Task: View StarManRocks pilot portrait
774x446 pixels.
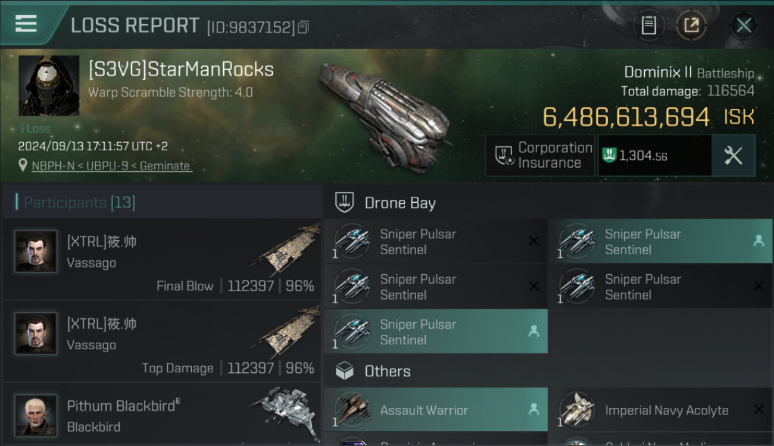Action: (x=49, y=86)
